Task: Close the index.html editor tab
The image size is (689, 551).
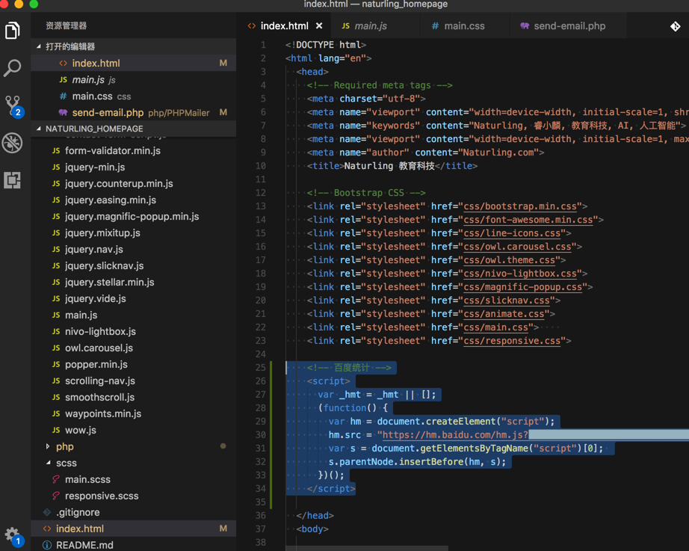Action: 319,26
